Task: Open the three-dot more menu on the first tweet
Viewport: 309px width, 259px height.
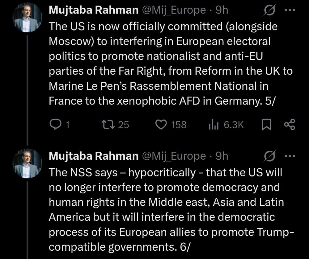Action: (289, 10)
